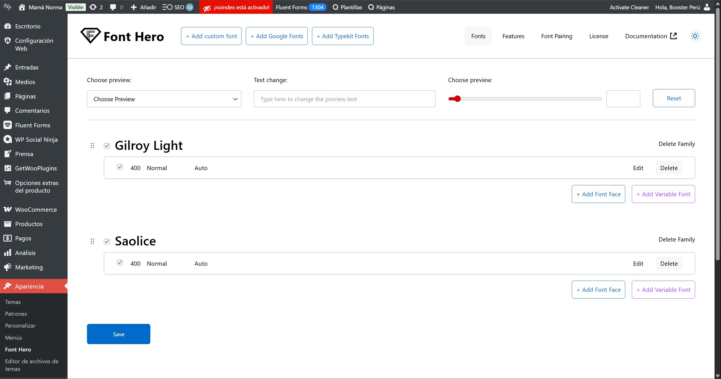Click the Fluent Forms sidebar icon
This screenshot has height=379, width=721.
coord(8,125)
